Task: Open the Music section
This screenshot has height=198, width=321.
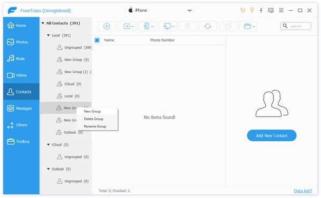Action: pyautogui.click(x=21, y=59)
